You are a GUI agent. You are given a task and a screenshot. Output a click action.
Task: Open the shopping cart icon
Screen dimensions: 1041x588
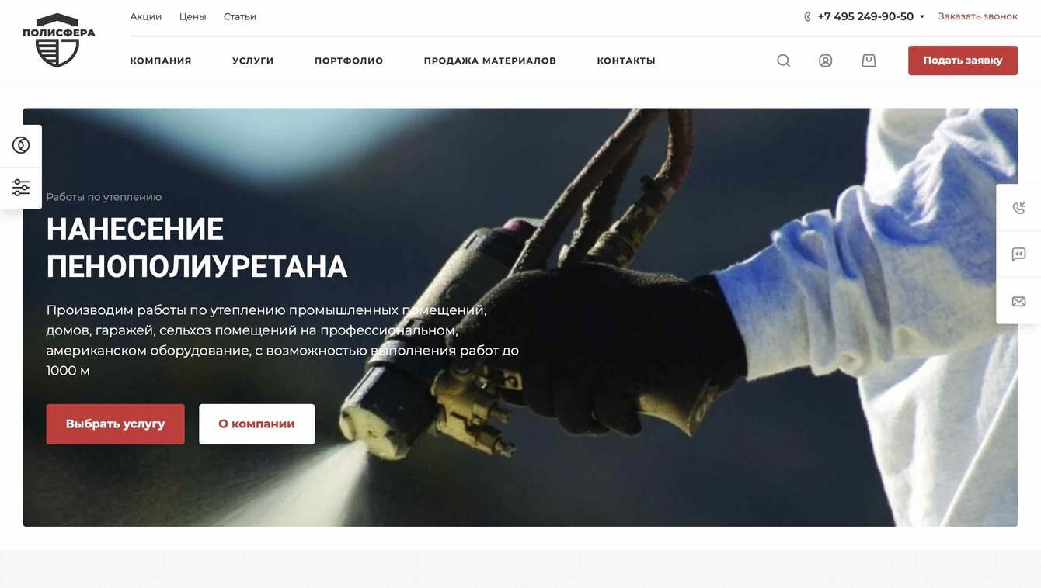pos(869,61)
